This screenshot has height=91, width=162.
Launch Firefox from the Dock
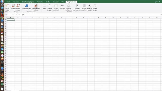tap(2, 14)
